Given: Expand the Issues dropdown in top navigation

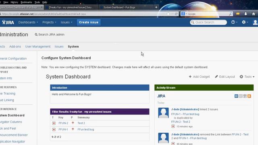Looking at the screenshot, I should click(x=67, y=22).
